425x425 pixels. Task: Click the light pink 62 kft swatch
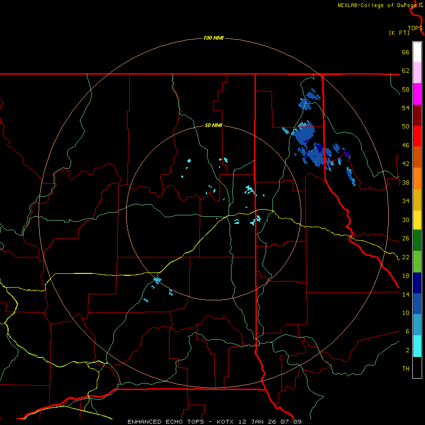tap(417, 73)
